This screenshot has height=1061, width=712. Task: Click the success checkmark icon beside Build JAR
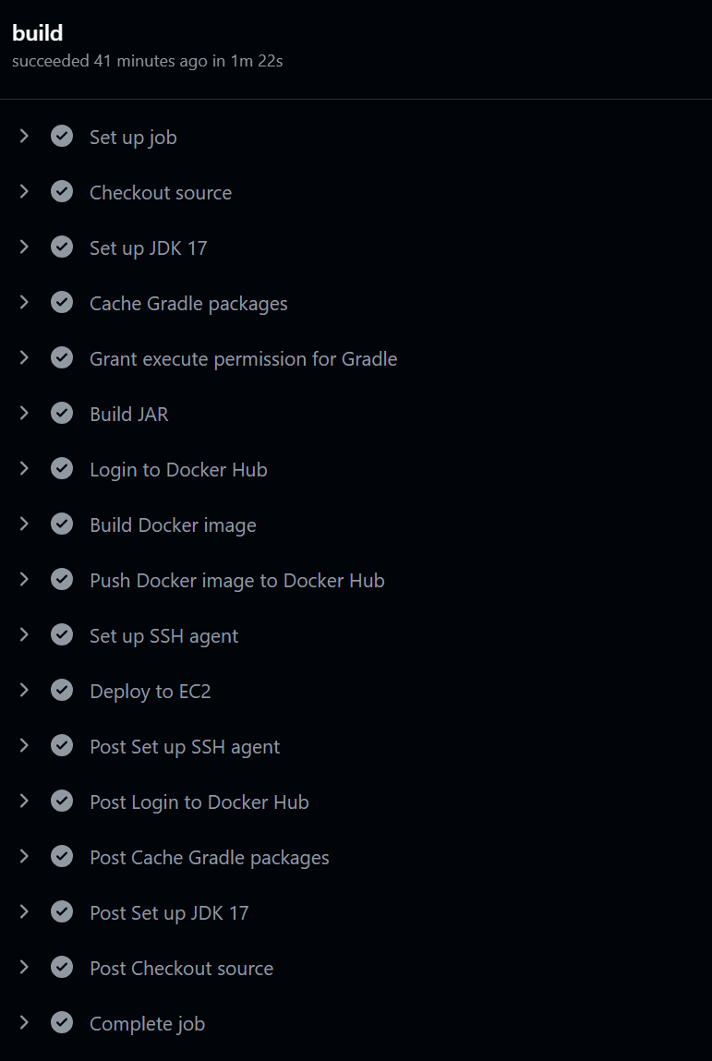coord(62,413)
